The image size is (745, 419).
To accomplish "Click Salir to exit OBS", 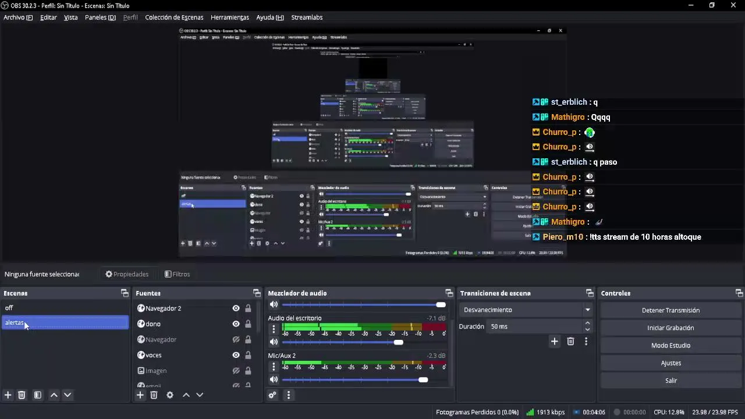I will (x=670, y=380).
